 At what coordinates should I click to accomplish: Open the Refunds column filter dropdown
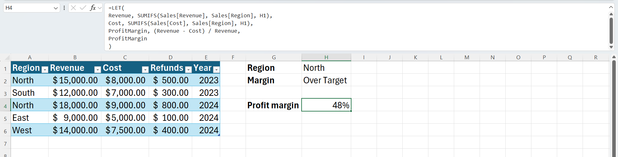(x=188, y=69)
